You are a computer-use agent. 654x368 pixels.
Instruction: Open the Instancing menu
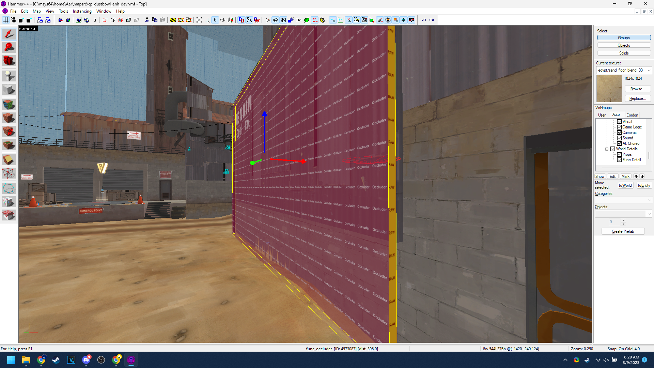pos(82,11)
